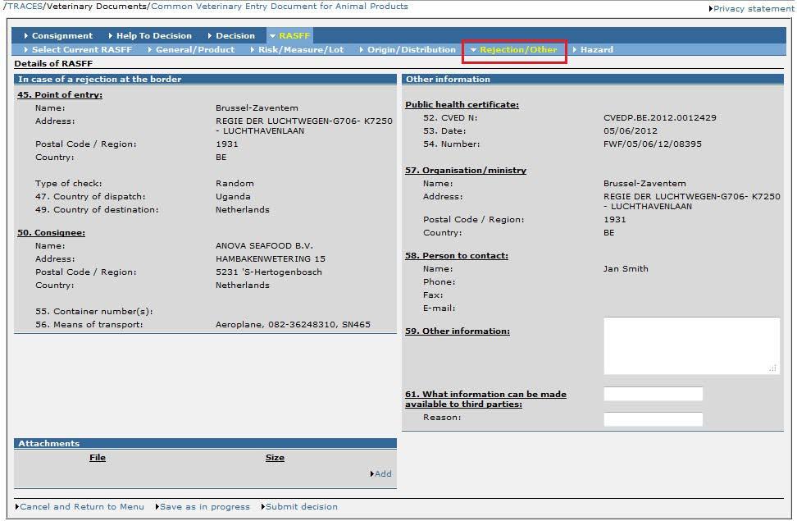Click Add attachment link
Image resolution: width=797 pixels, height=521 pixels.
click(383, 473)
